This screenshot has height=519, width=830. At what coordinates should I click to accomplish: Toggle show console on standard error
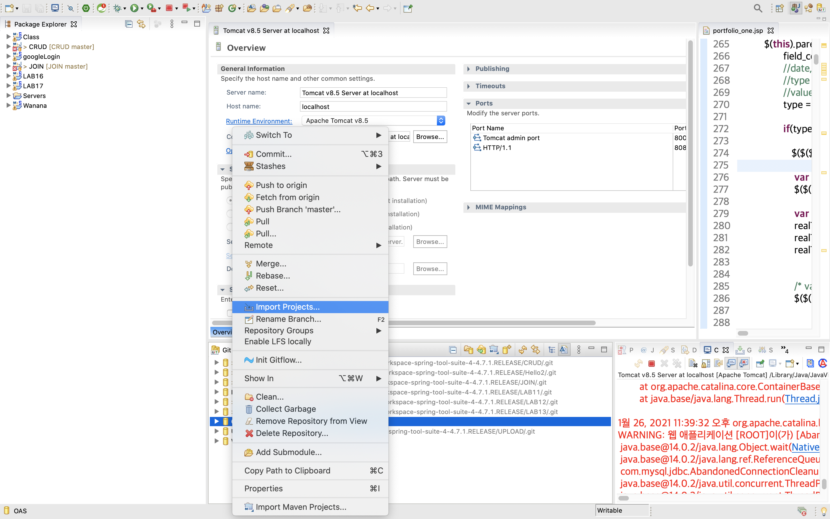coord(744,363)
